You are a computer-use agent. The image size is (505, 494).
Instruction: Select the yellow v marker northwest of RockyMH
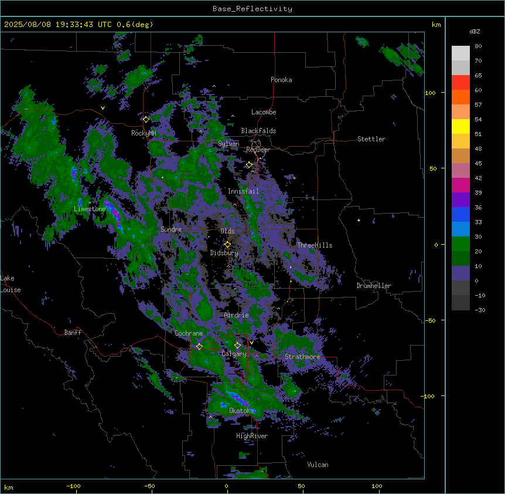pos(103,108)
